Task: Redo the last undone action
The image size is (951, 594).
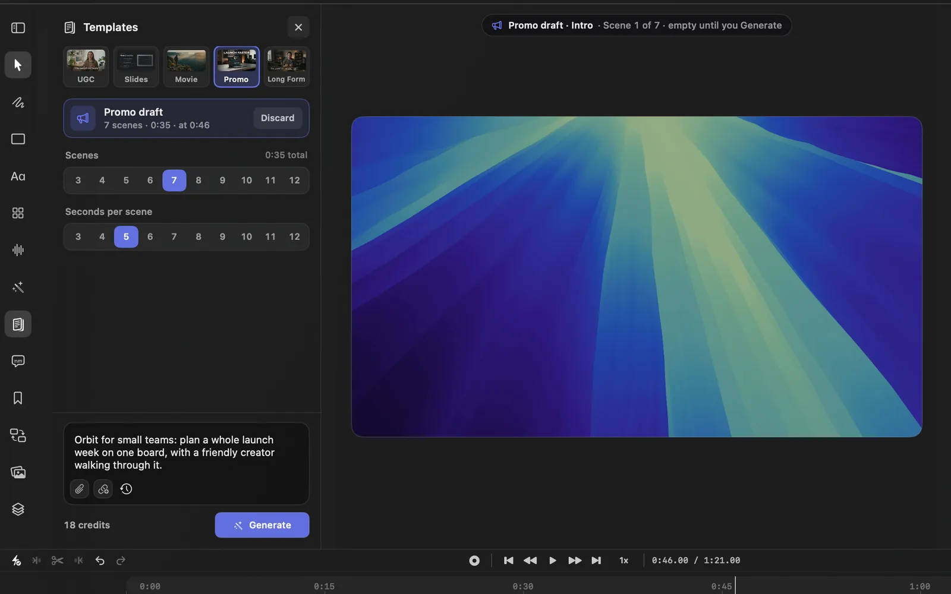Action: [121, 560]
